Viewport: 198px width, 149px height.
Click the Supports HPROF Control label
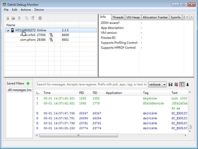[x=118, y=48]
